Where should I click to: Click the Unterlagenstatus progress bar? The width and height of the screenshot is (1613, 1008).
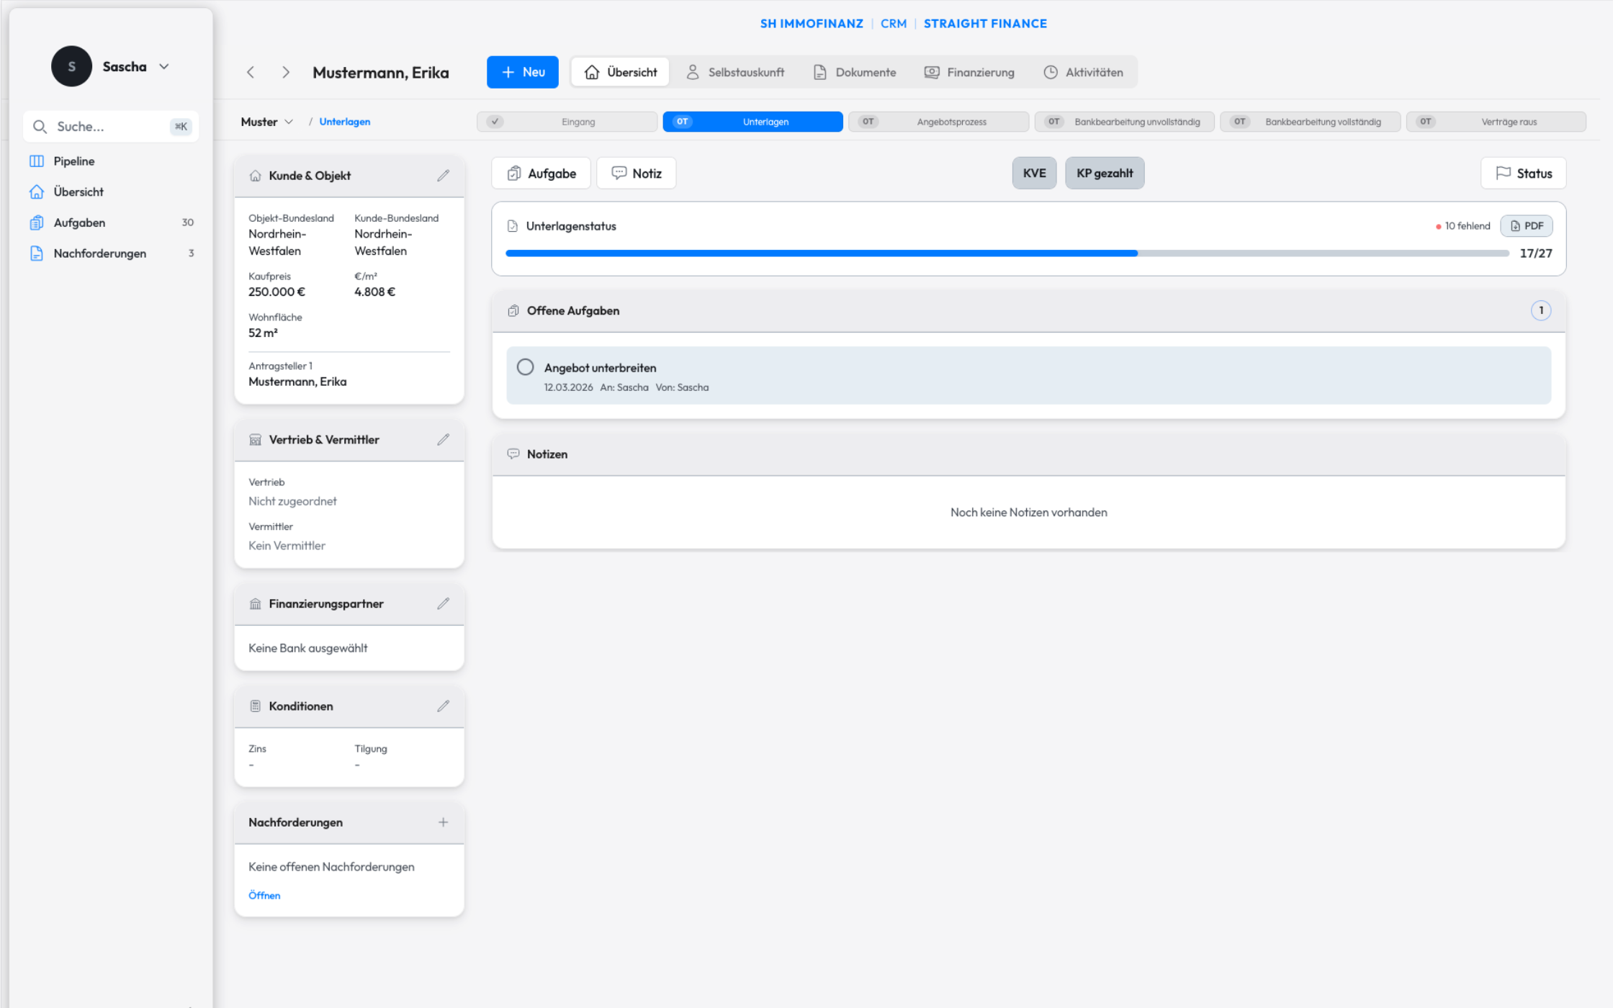coord(1008,253)
